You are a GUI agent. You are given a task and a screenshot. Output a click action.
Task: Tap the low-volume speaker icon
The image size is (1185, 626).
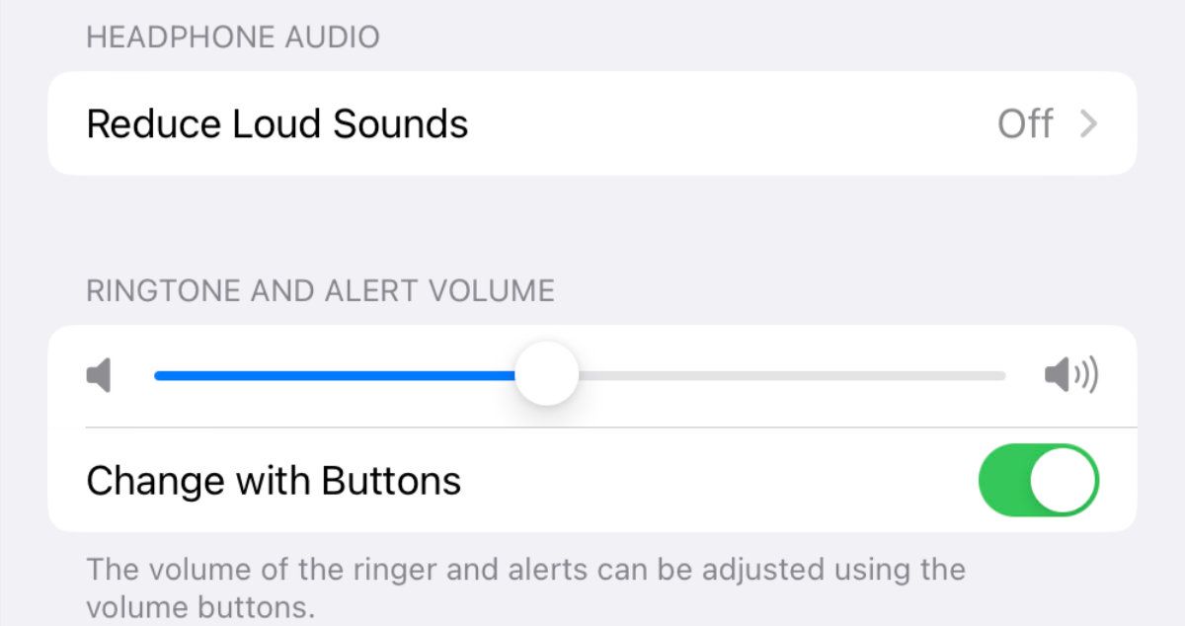point(99,376)
